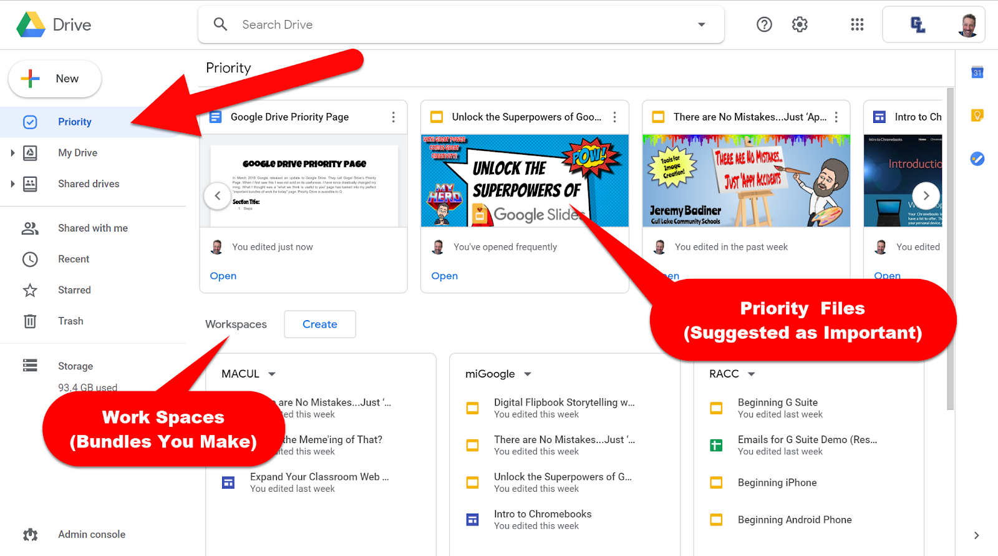Click the Slides icon for Beginning iPhone
The image size is (998, 556).
(x=716, y=482)
